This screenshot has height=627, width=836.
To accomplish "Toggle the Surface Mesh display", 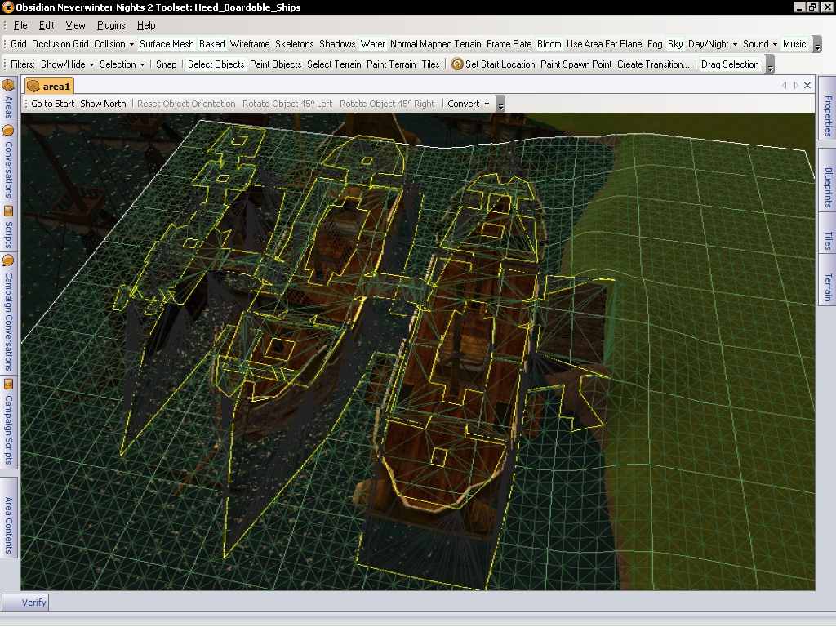I will [167, 44].
